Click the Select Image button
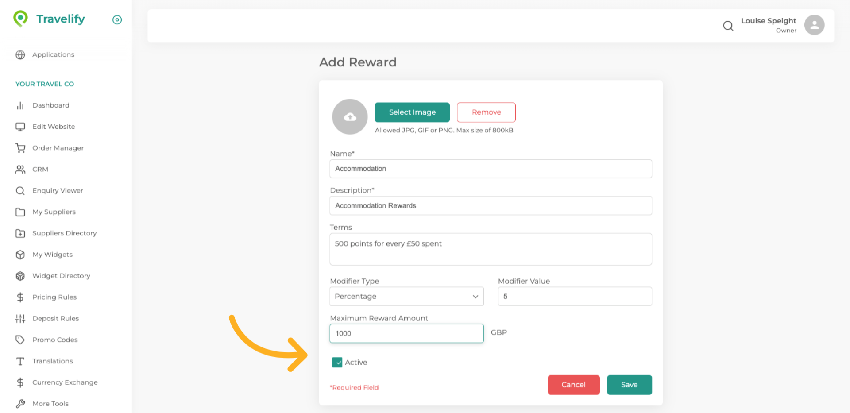 pyautogui.click(x=412, y=112)
